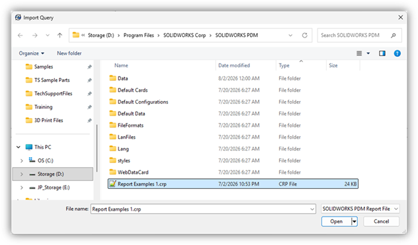Expand the address bar history dropdown
Image resolution: width=418 pixels, height=245 pixels.
[290, 35]
